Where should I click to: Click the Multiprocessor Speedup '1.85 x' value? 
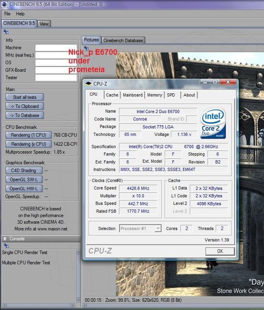coord(59,152)
